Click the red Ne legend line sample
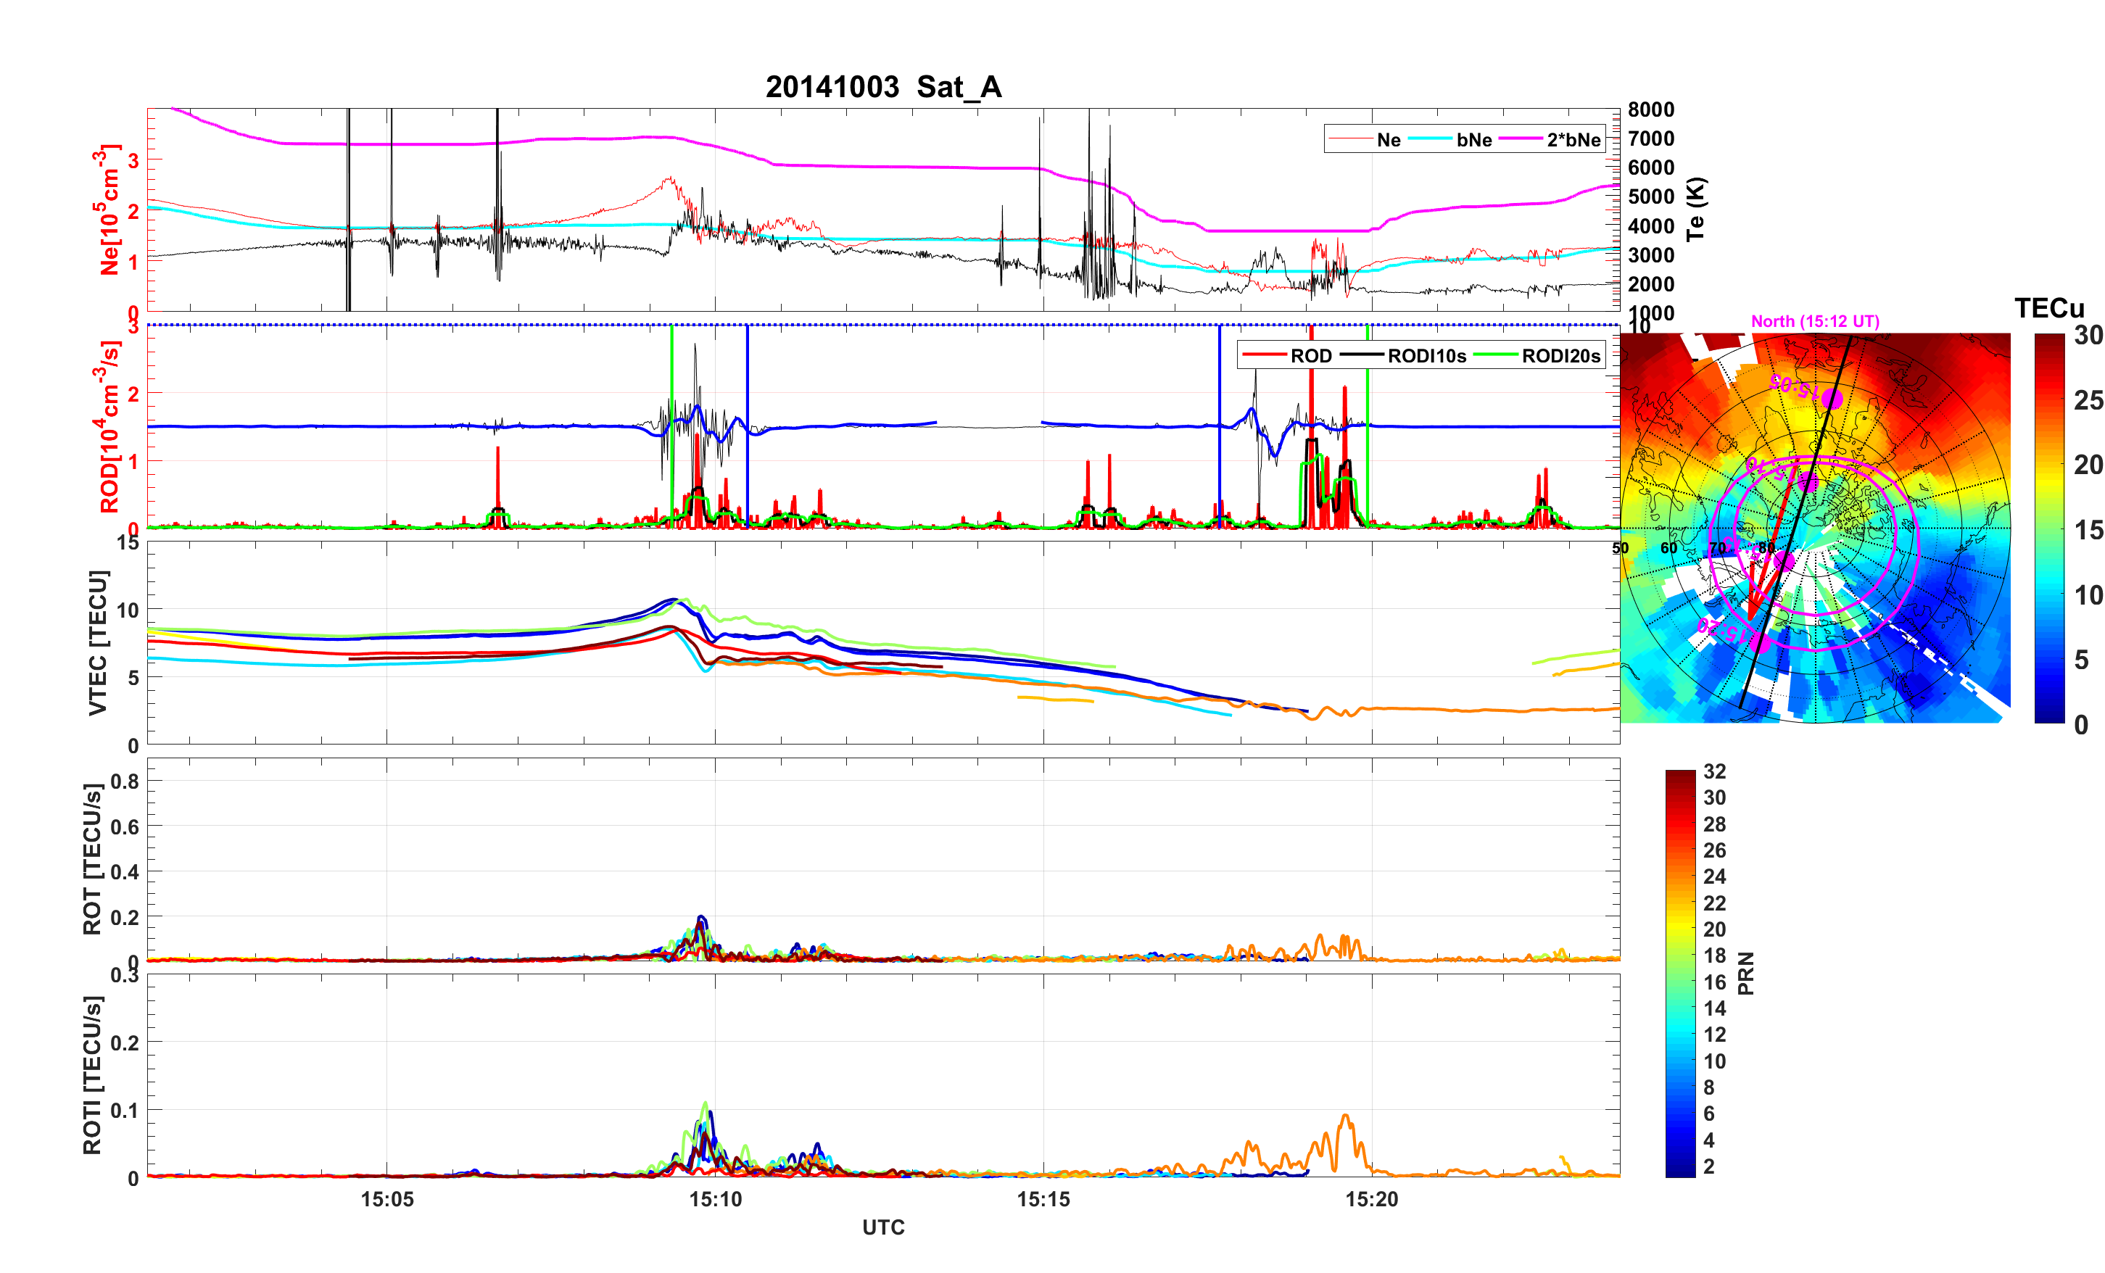This screenshot has height=1273, width=2105. pos(1350,139)
